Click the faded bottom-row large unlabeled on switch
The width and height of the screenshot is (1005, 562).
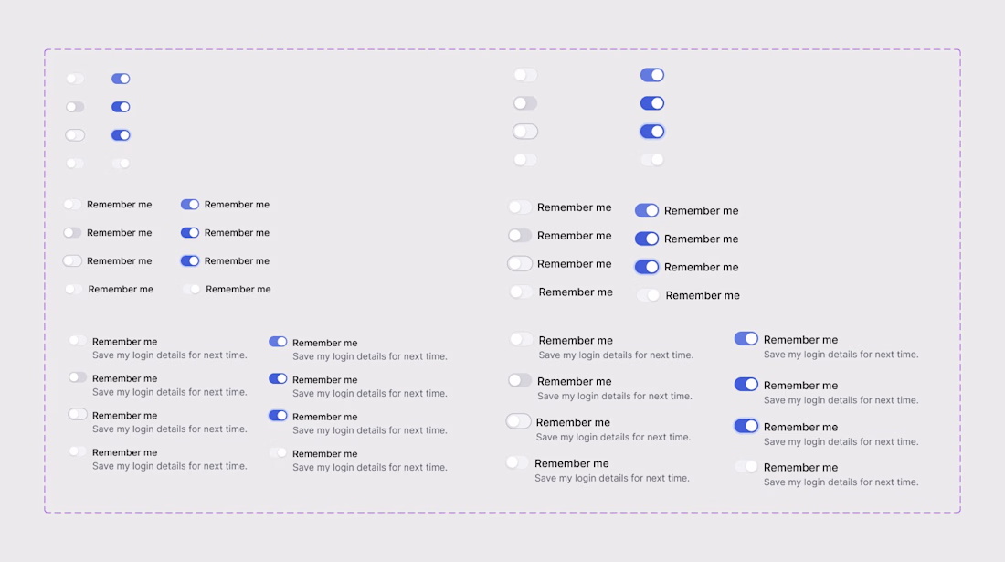click(652, 160)
